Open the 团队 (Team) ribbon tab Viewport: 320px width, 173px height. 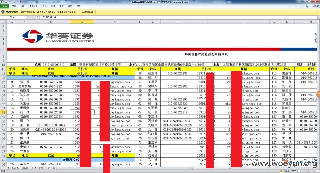pos(79,6)
